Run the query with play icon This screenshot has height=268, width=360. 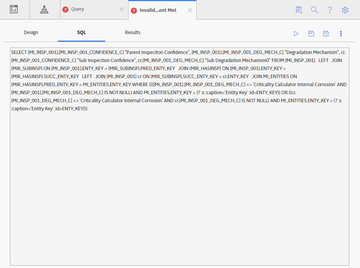coord(296,34)
